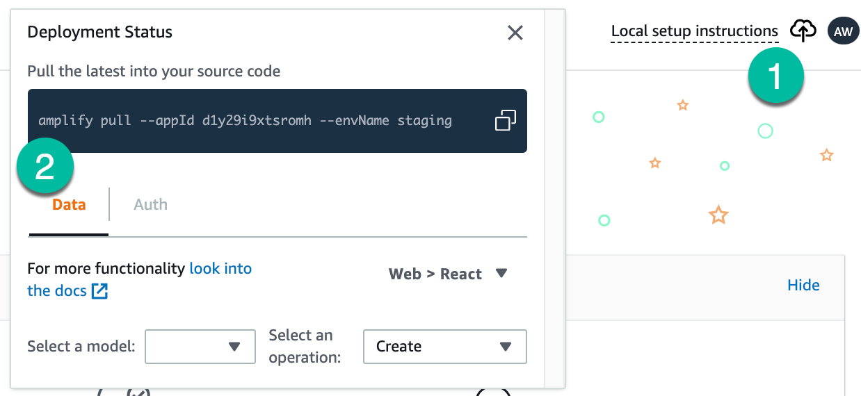Viewport: 861px width, 396px height.
Task: Click 'Pull the latest into your source code' text
Action: coord(154,71)
